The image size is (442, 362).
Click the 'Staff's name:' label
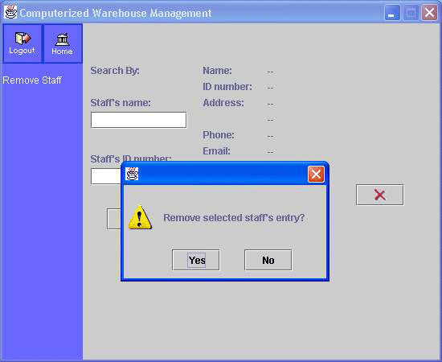pyautogui.click(x=121, y=103)
